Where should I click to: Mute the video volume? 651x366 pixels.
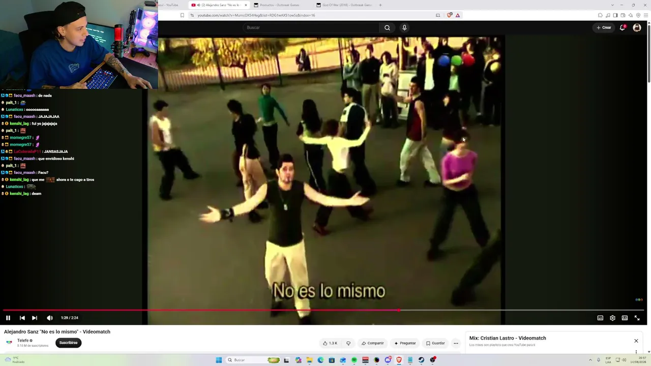tap(49, 318)
